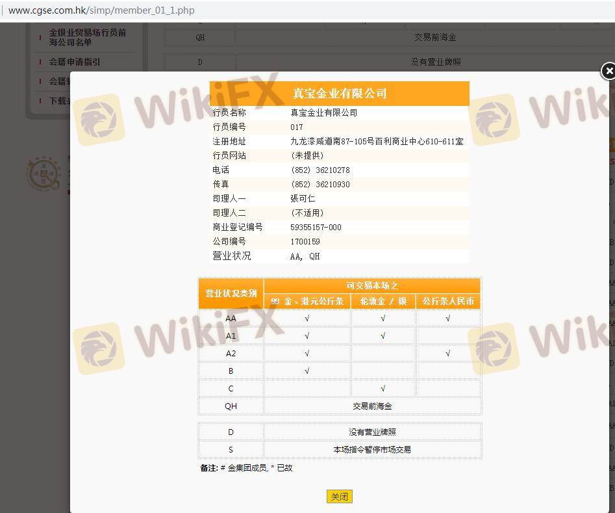The width and height of the screenshot is (615, 513).
Task: Click the 公斤条人民币 column header
Action: click(448, 301)
